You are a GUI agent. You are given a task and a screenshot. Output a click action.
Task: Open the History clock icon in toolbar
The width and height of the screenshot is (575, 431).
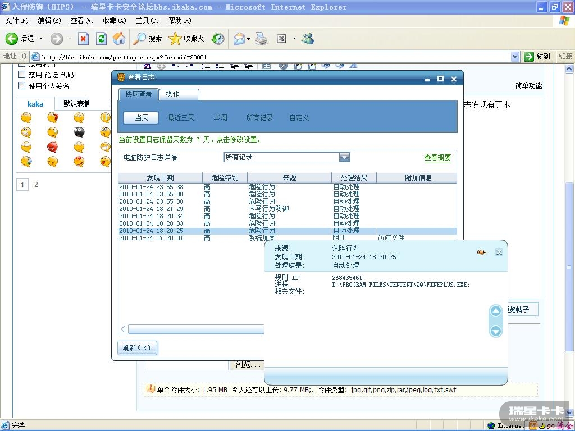(x=218, y=39)
